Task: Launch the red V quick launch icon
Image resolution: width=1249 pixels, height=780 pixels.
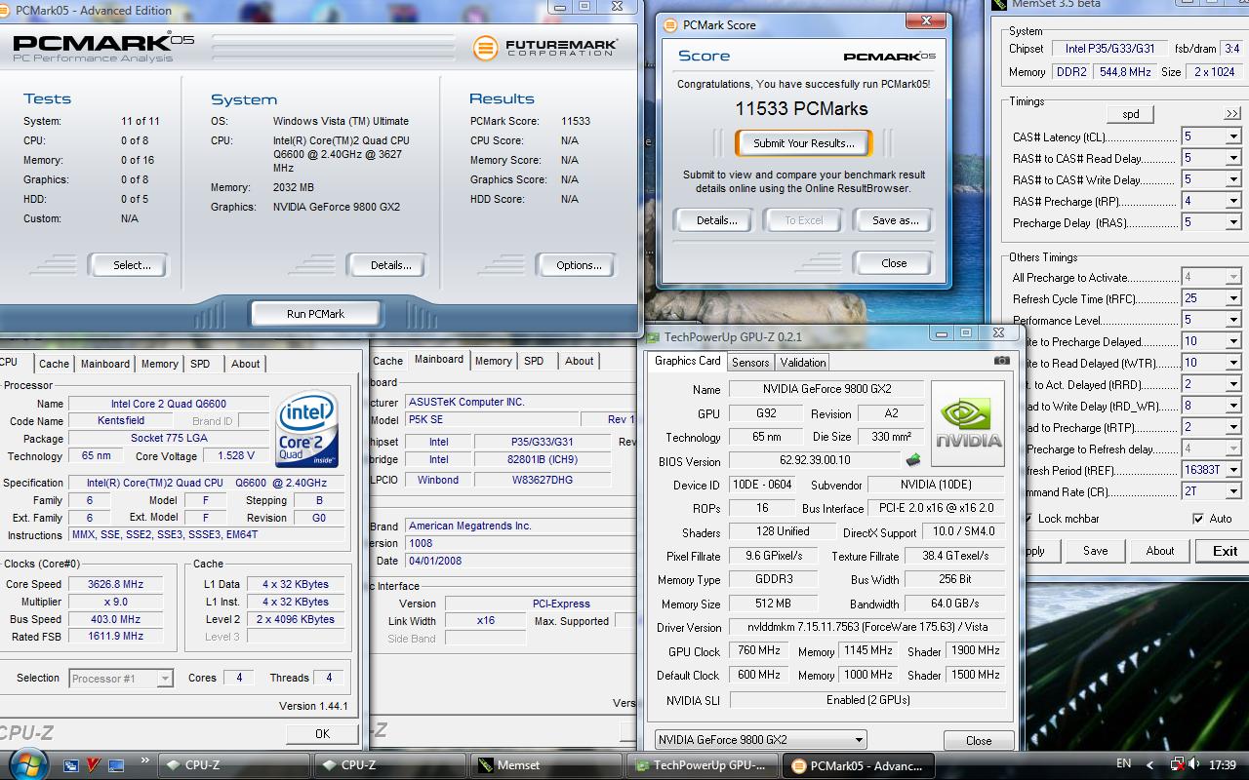Action: point(94,765)
